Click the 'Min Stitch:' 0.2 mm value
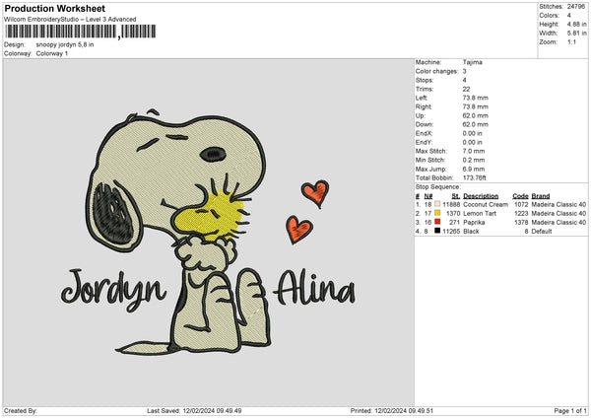 [x=474, y=160]
